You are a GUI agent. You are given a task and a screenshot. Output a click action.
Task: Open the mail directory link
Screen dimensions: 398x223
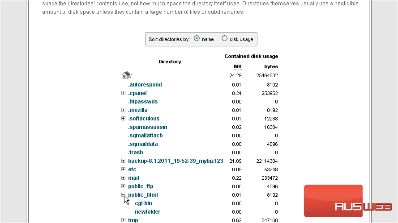133,178
